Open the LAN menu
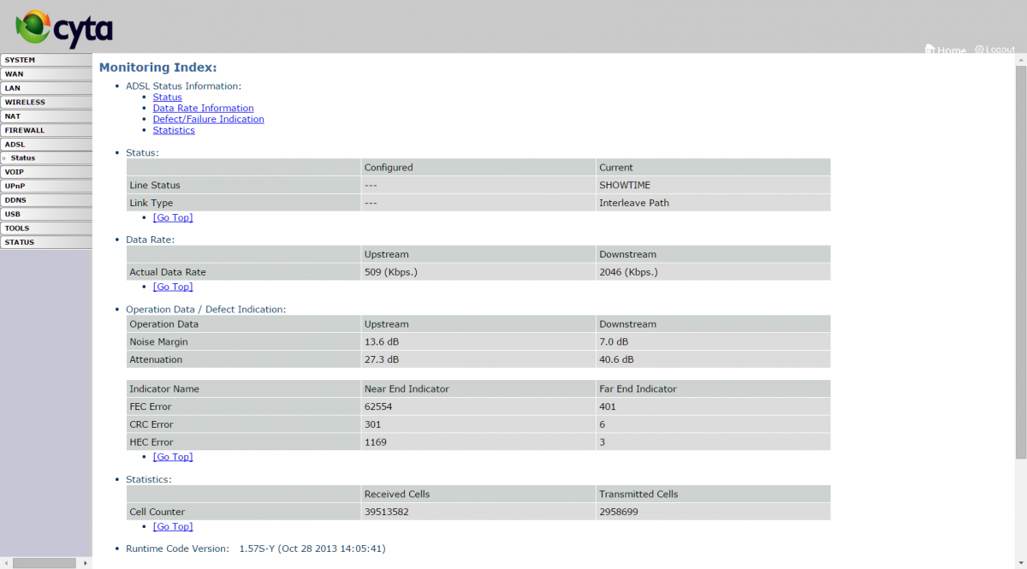 pos(46,88)
